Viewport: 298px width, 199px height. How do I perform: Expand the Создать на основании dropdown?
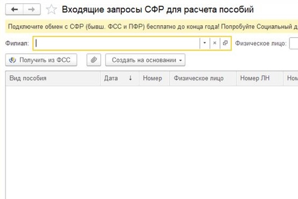(145, 60)
